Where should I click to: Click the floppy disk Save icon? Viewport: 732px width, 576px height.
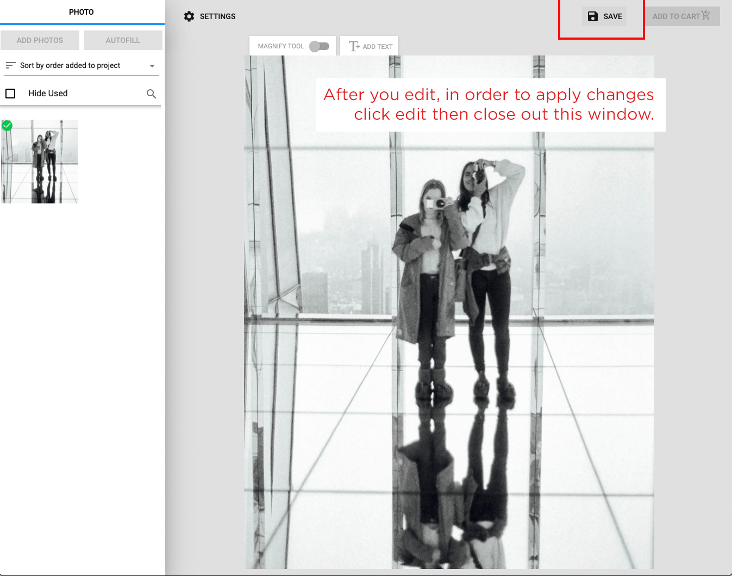[x=593, y=16]
